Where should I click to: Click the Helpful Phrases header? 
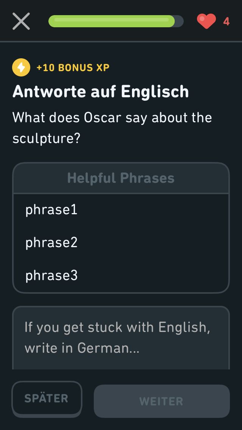(x=121, y=178)
